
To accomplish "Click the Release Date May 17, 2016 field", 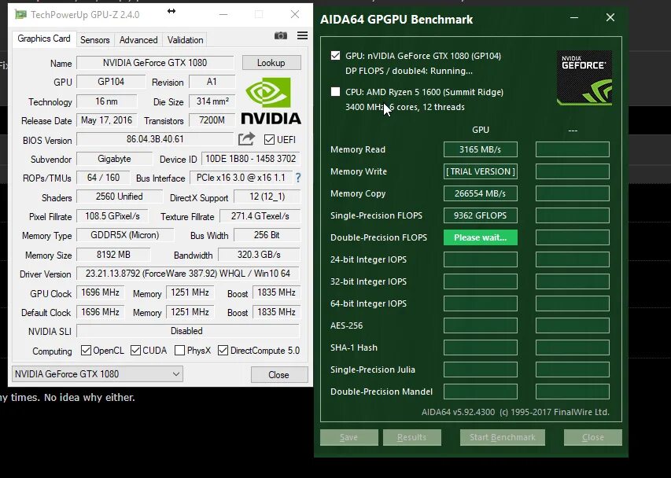I will click(x=106, y=120).
